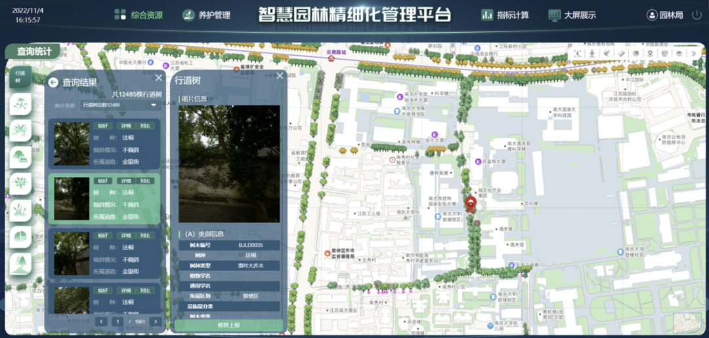Expand the 行道树总数12485 statistics dropdown

[120, 105]
